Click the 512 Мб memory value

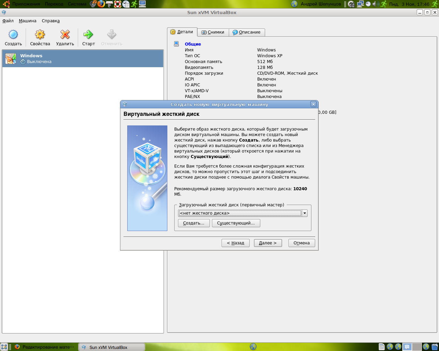(265, 62)
